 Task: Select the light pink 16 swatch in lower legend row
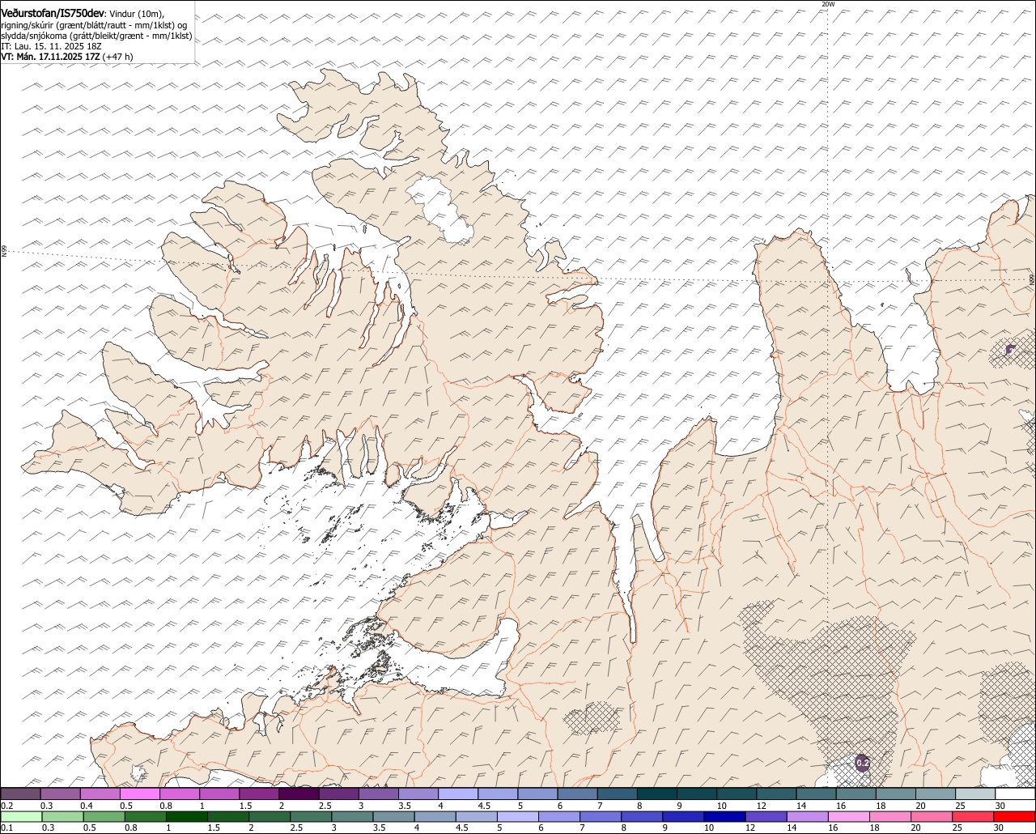point(850,816)
